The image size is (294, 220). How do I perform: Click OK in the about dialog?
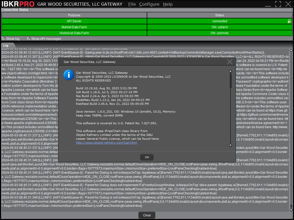[x=147, y=157]
